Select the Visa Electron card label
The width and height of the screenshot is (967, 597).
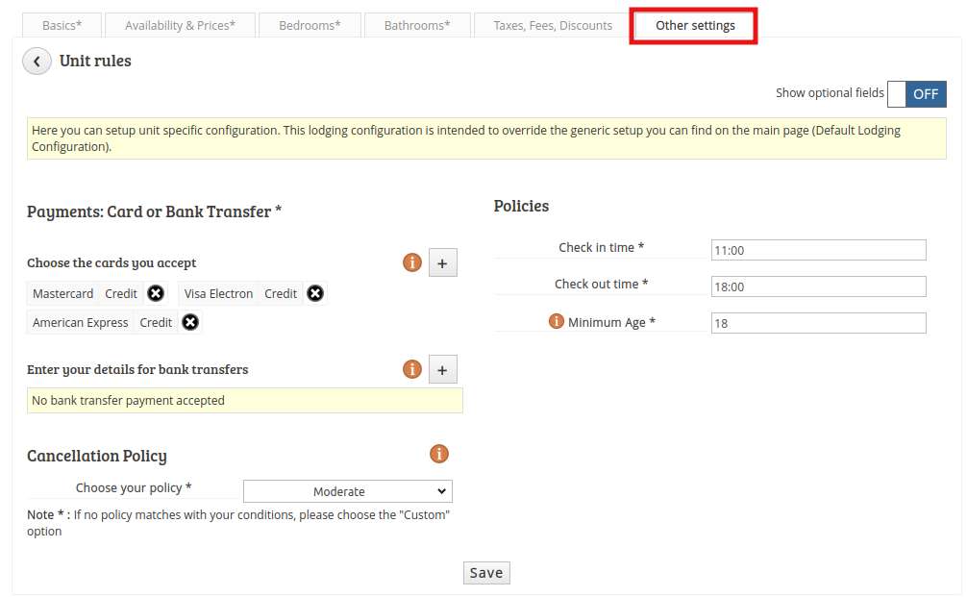click(x=218, y=293)
